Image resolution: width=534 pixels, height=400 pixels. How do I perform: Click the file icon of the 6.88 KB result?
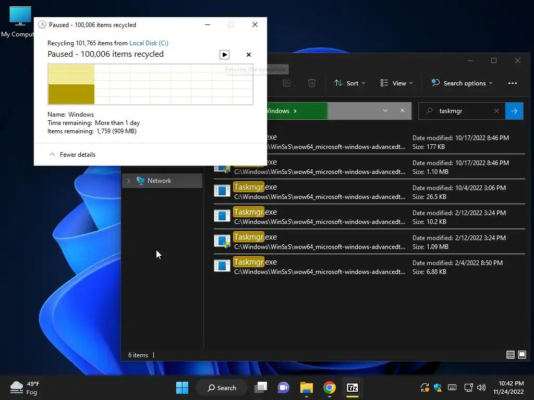[222, 266]
